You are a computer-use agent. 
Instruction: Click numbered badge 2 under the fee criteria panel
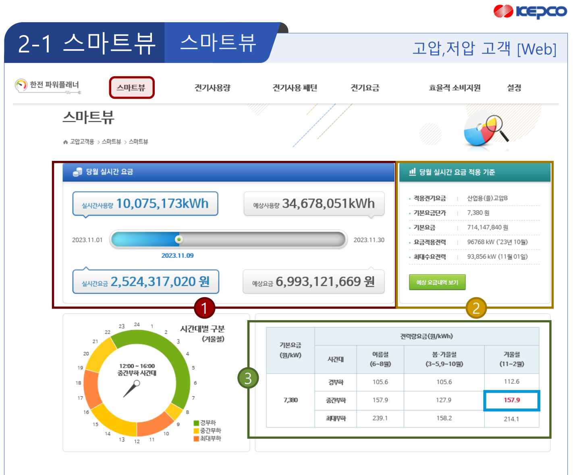(x=476, y=308)
